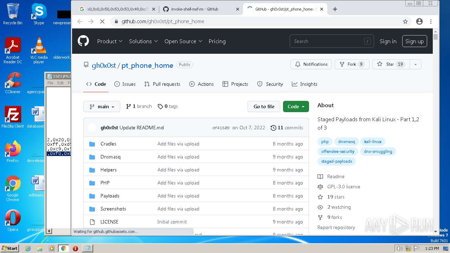
Task: View the 0 tags link
Action: pos(168,106)
